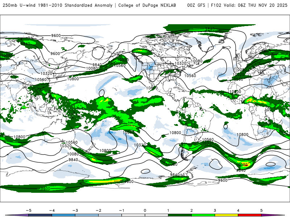The image size is (290, 217).
Task: Click the "-1" colorbar tick label
Action: coord(122,210)
